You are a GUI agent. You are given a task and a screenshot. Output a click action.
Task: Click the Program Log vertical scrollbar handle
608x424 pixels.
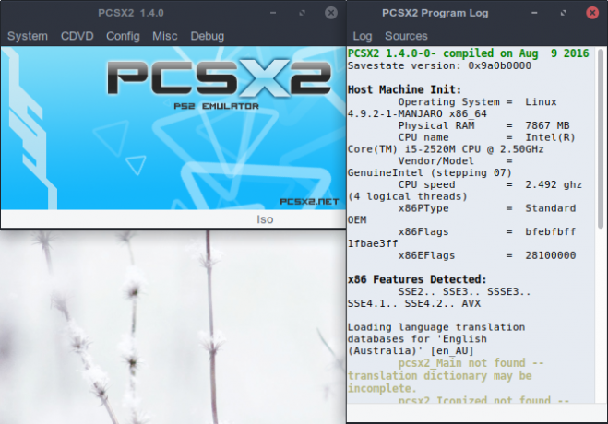tap(601, 138)
